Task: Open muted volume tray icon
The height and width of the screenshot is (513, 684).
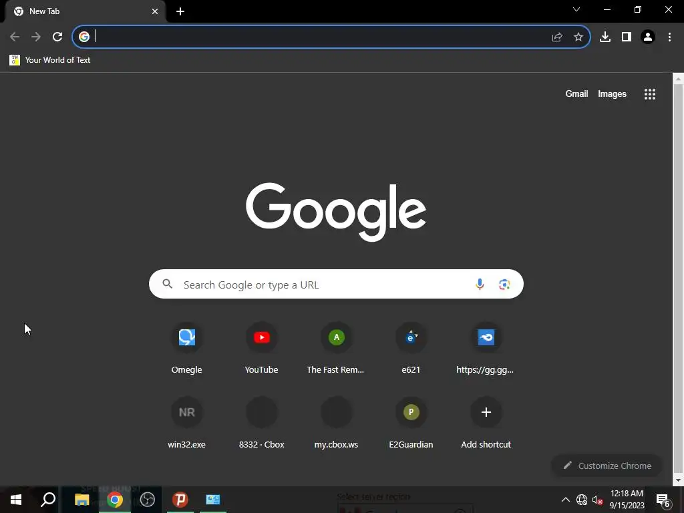Action: click(x=597, y=500)
